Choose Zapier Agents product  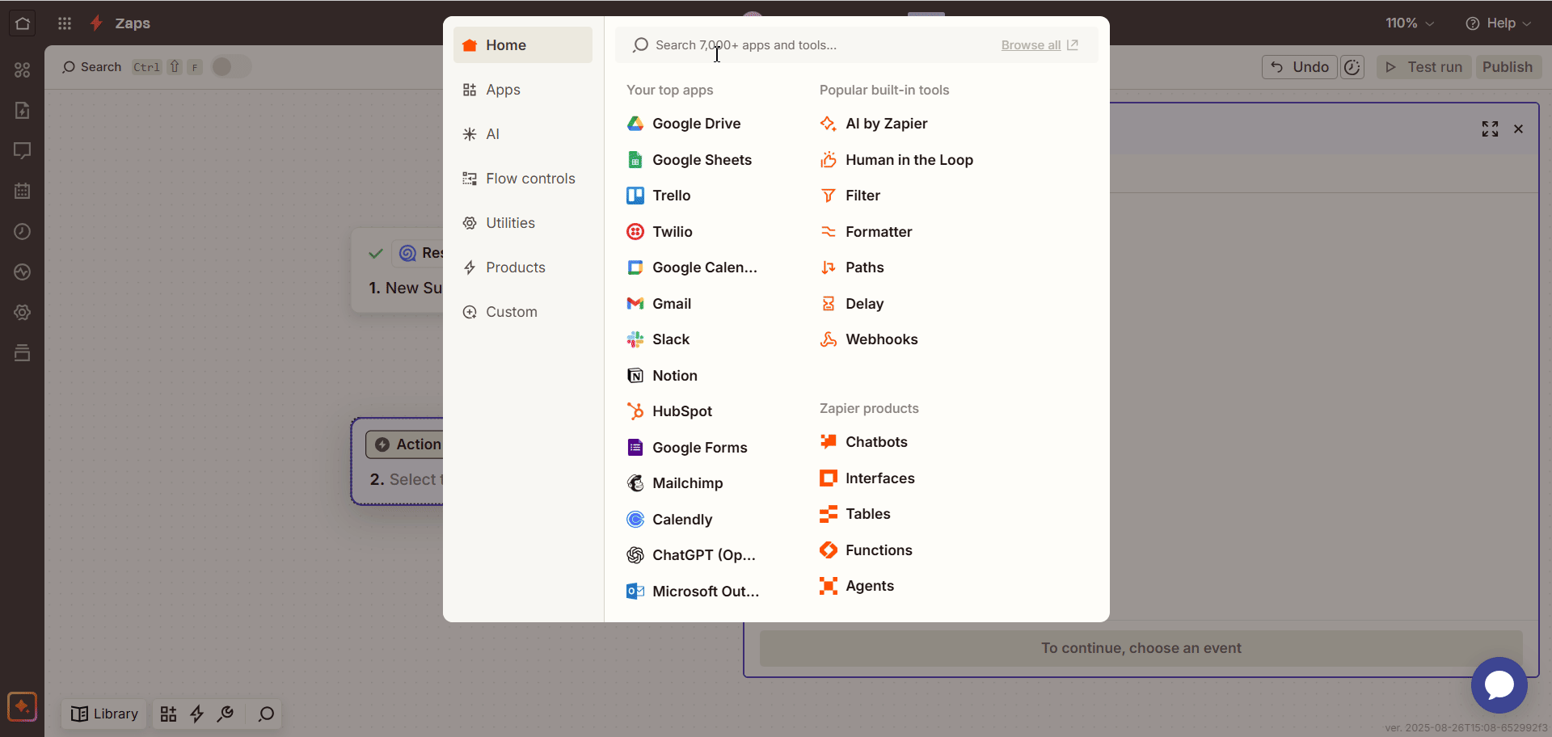(x=857, y=586)
